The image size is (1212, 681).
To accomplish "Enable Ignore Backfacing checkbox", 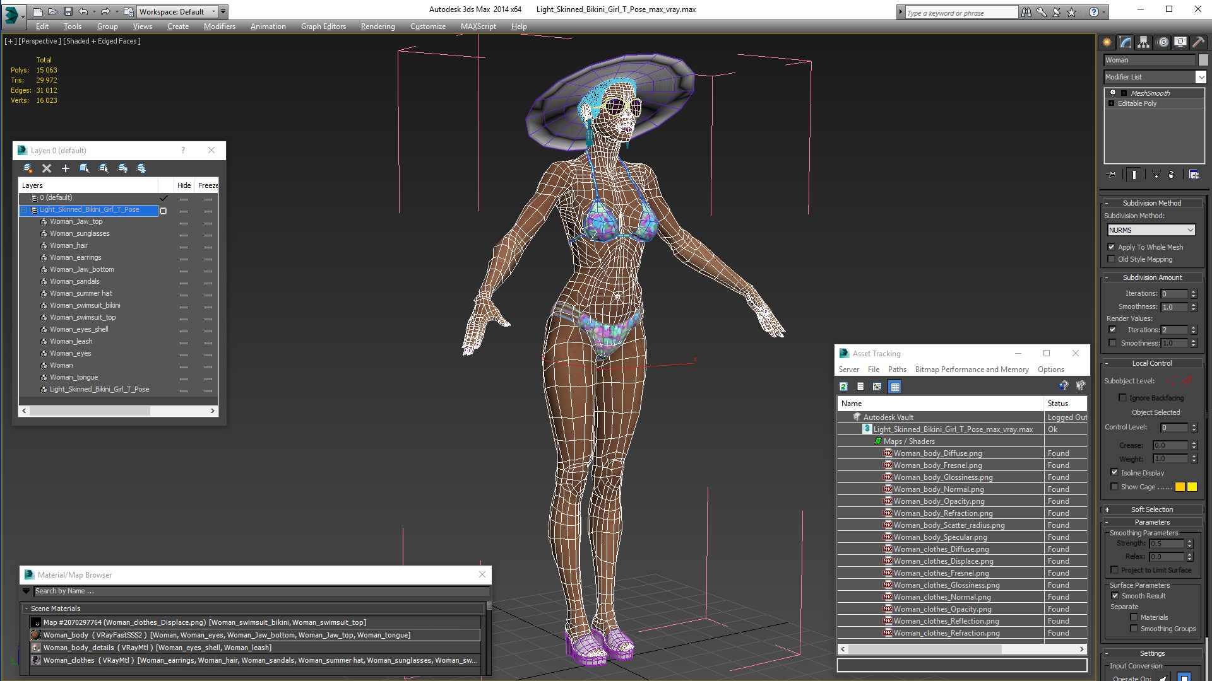I will coord(1122,398).
